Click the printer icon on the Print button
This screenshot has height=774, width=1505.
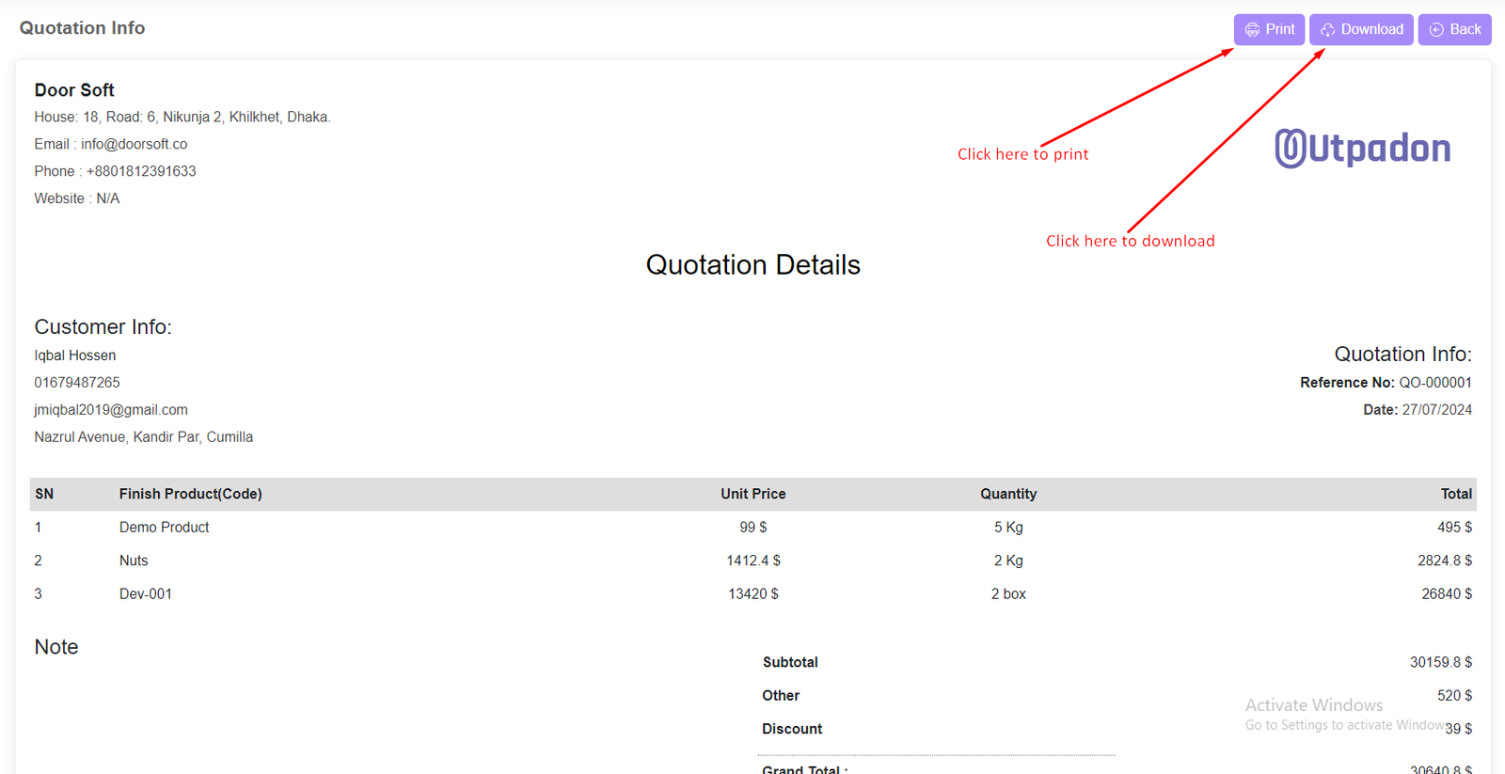[1252, 30]
